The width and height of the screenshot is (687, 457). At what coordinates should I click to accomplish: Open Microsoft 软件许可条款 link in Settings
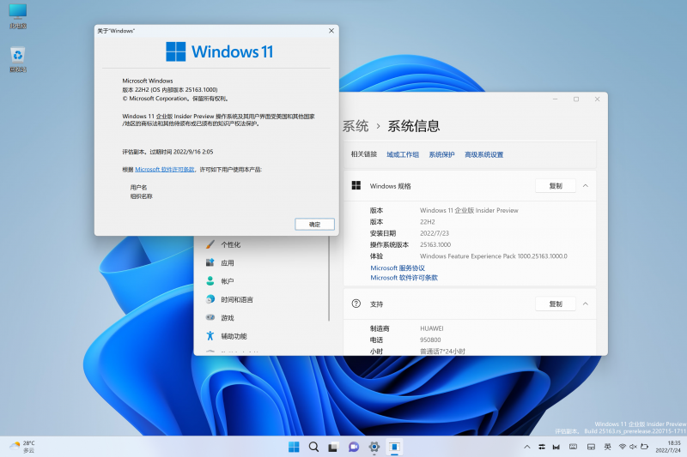[404, 278]
